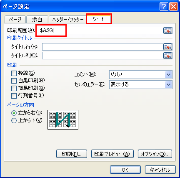Check the 簡易印刷 option
The width and height of the screenshot is (180, 178).
(x=14, y=88)
